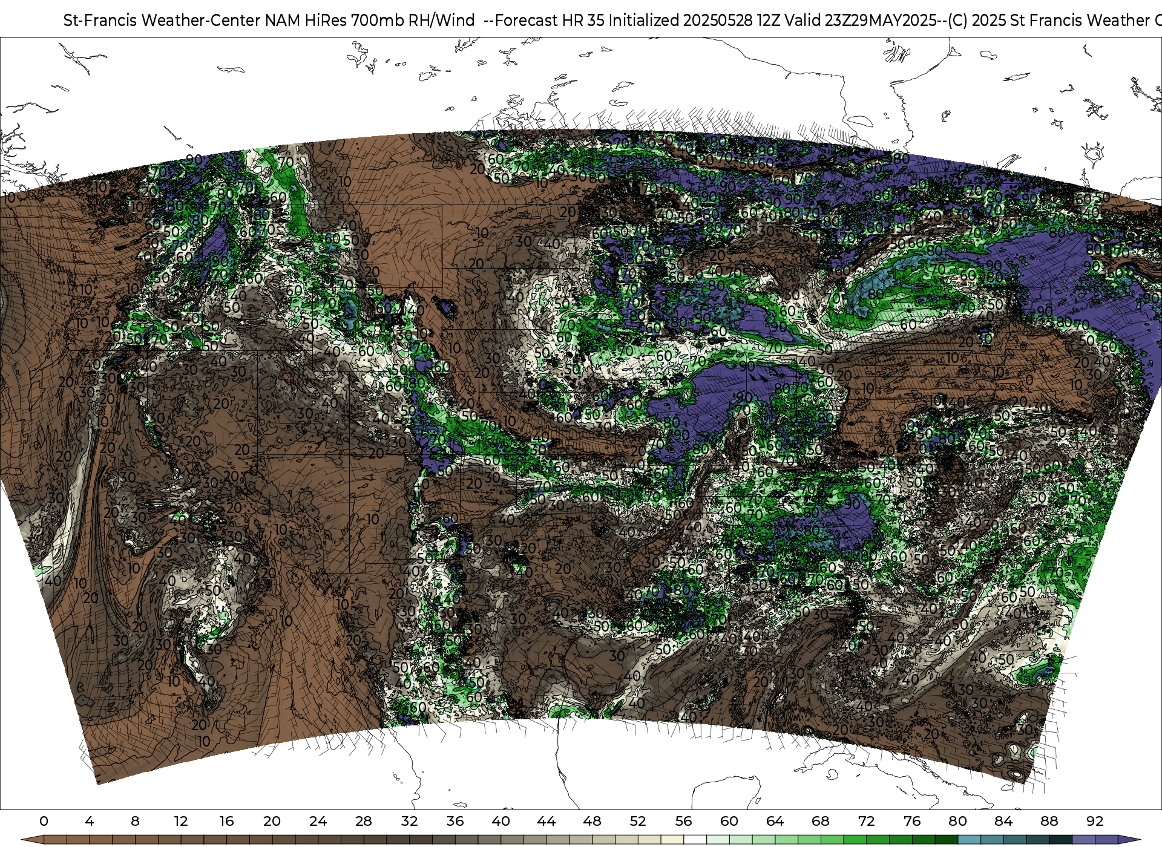This screenshot has width=1162, height=847.
Task: Click the colorbar label "84"
Action: click(1003, 821)
